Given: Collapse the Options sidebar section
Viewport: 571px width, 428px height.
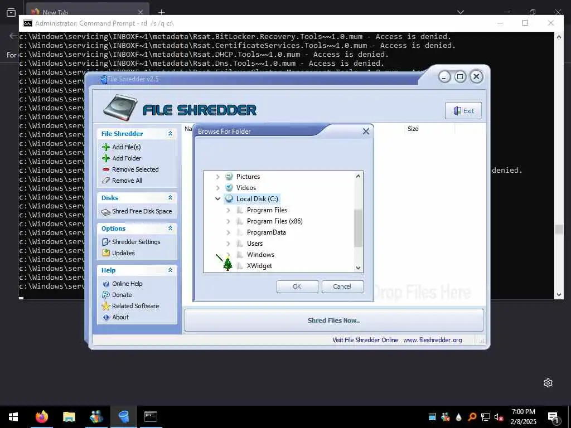Looking at the screenshot, I should coord(170,228).
